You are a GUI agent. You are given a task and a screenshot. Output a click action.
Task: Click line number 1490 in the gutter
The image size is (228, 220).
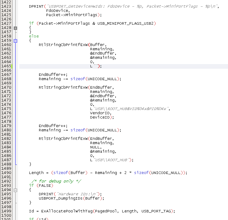[6, 172]
